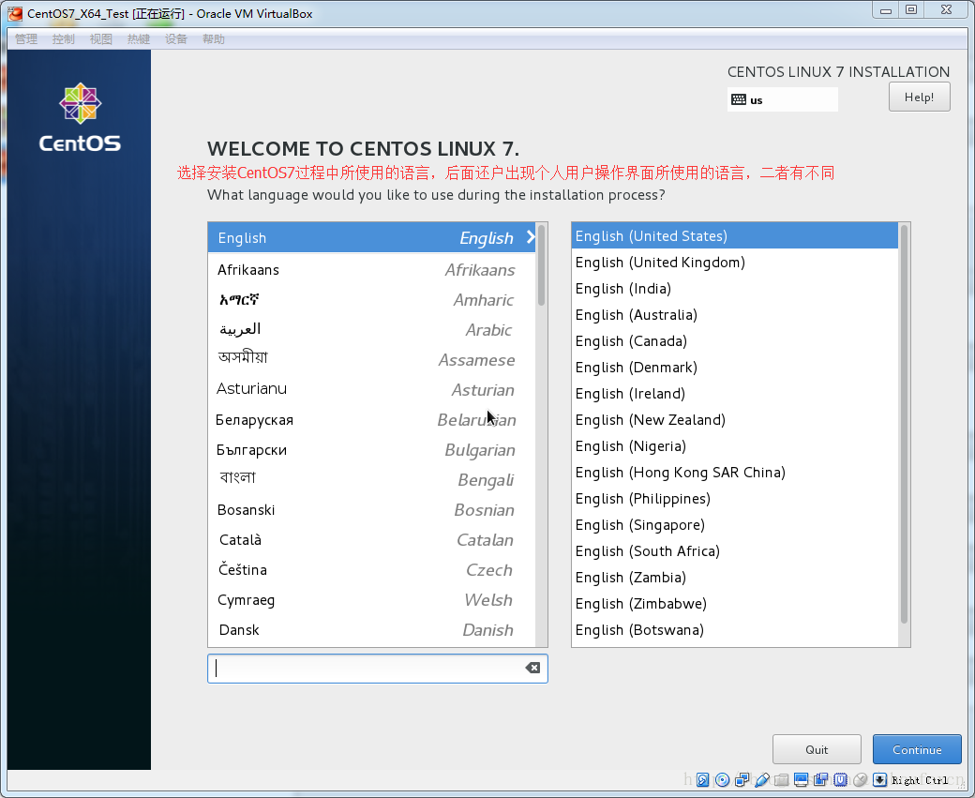Select Bosanski in the language list

pos(371,510)
